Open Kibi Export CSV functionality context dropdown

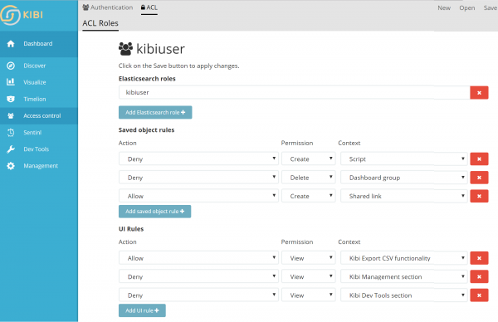pyautogui.click(x=403, y=258)
